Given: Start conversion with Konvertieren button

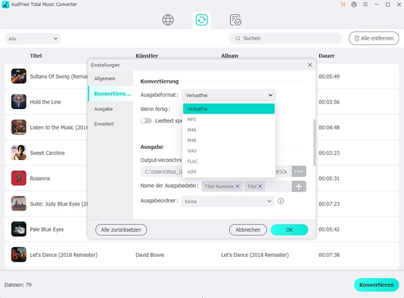Looking at the screenshot, I should (x=376, y=285).
